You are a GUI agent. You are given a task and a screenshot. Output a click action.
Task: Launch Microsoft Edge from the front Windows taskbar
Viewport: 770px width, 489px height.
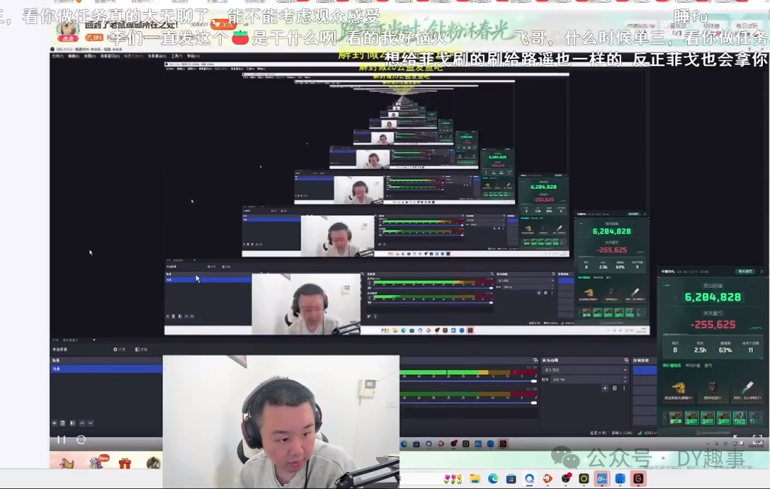pyautogui.click(x=493, y=479)
